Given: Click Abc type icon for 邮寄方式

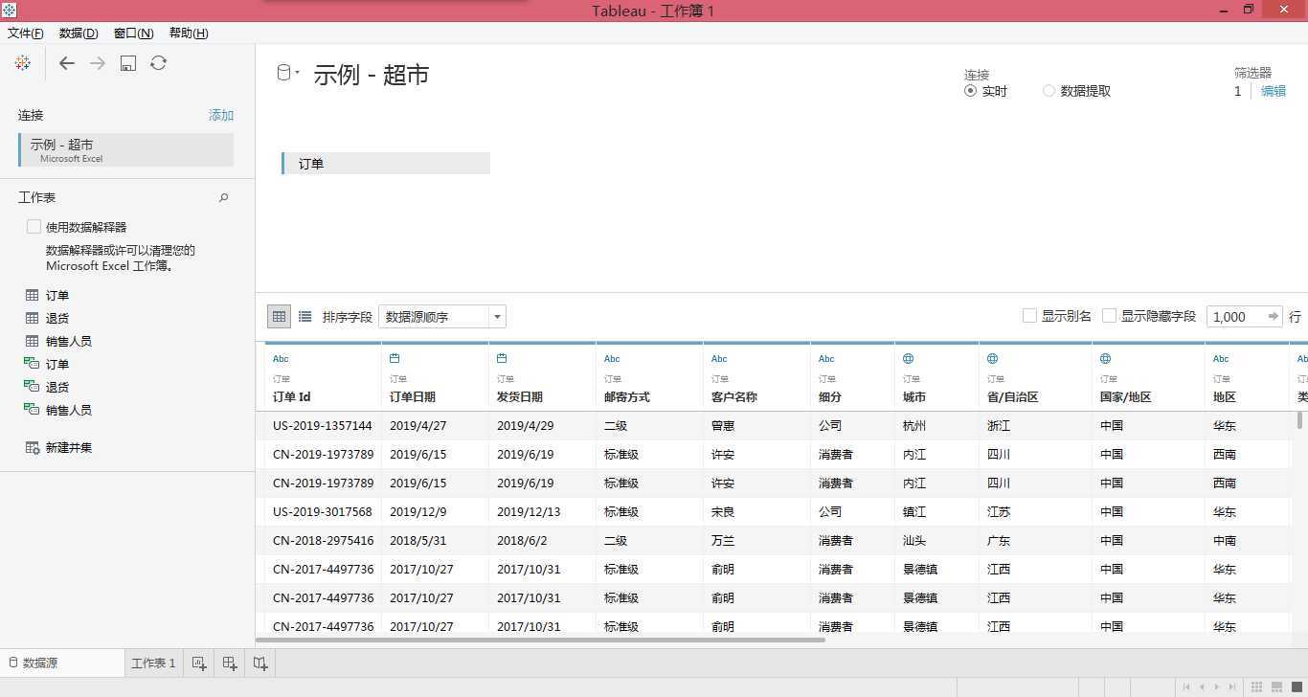Looking at the screenshot, I should [x=612, y=359].
